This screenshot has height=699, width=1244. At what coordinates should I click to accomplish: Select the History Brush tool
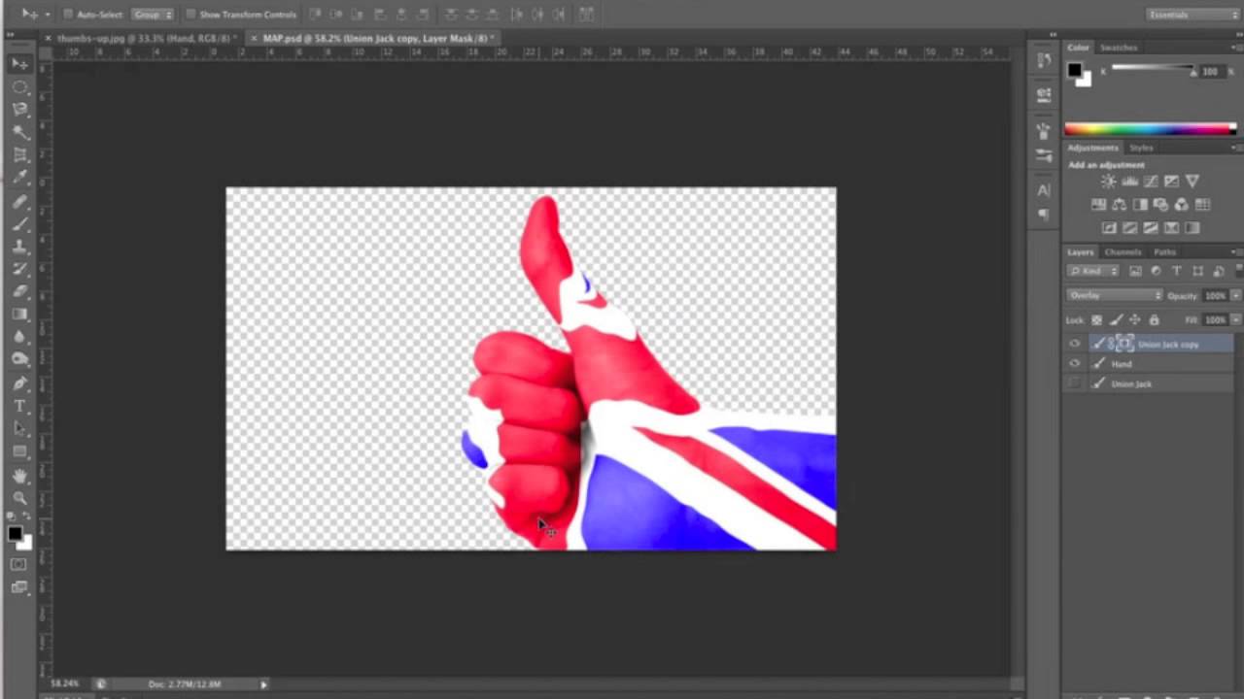coord(19,269)
